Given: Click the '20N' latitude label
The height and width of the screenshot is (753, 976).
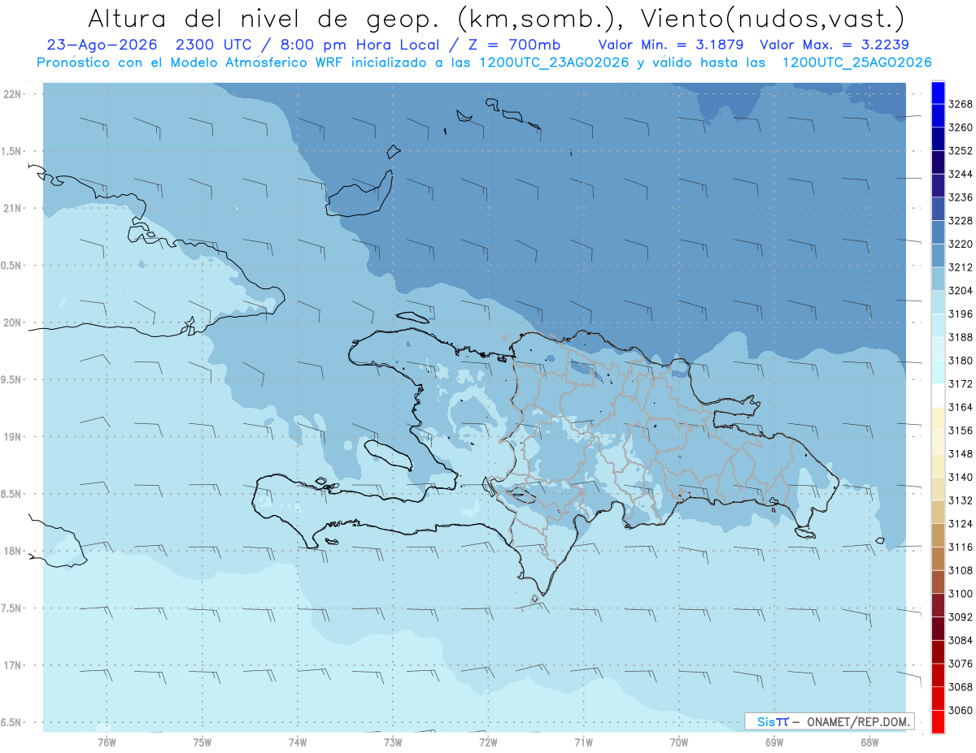Looking at the screenshot, I should coord(13,322).
